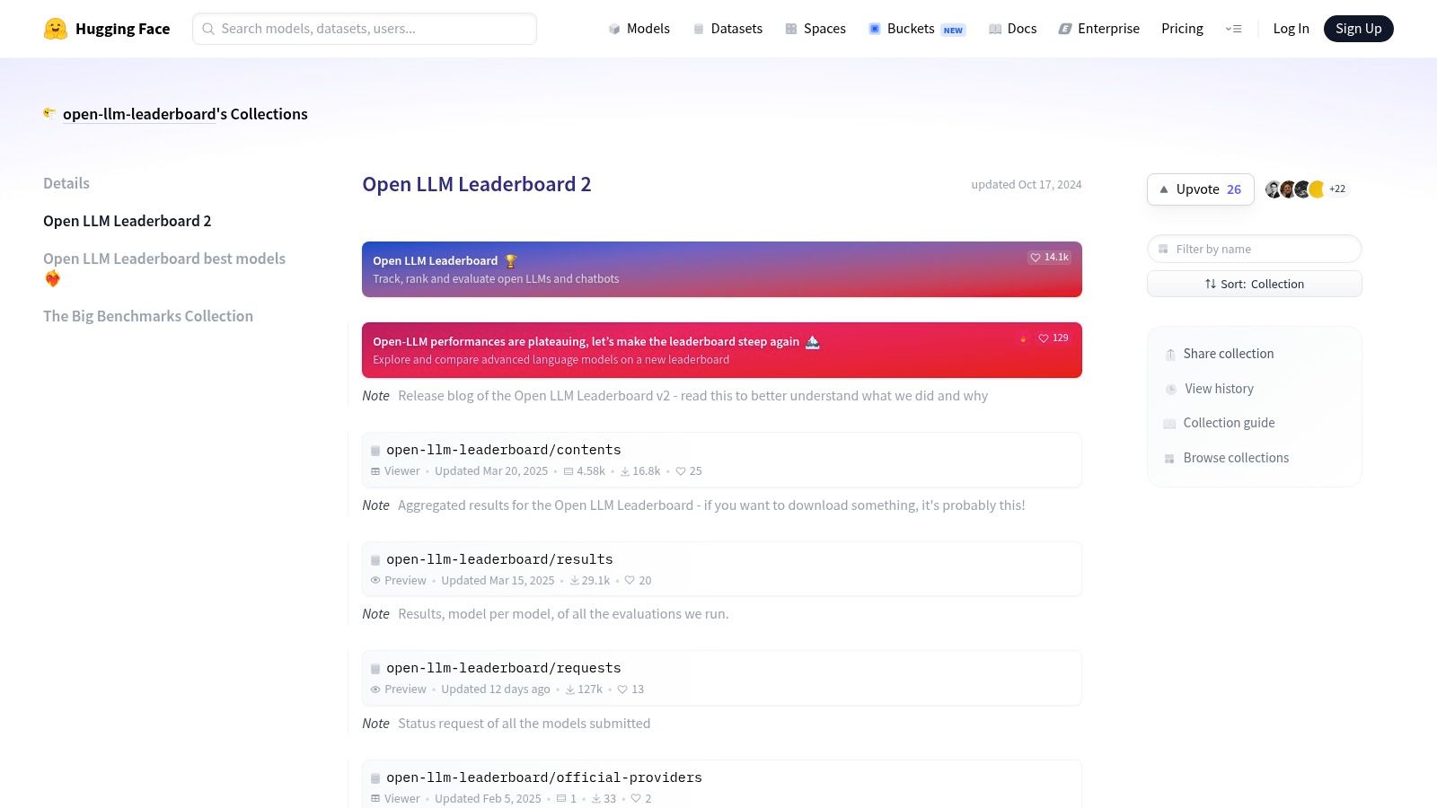Click the View history clock icon
1437x808 pixels.
(1171, 390)
